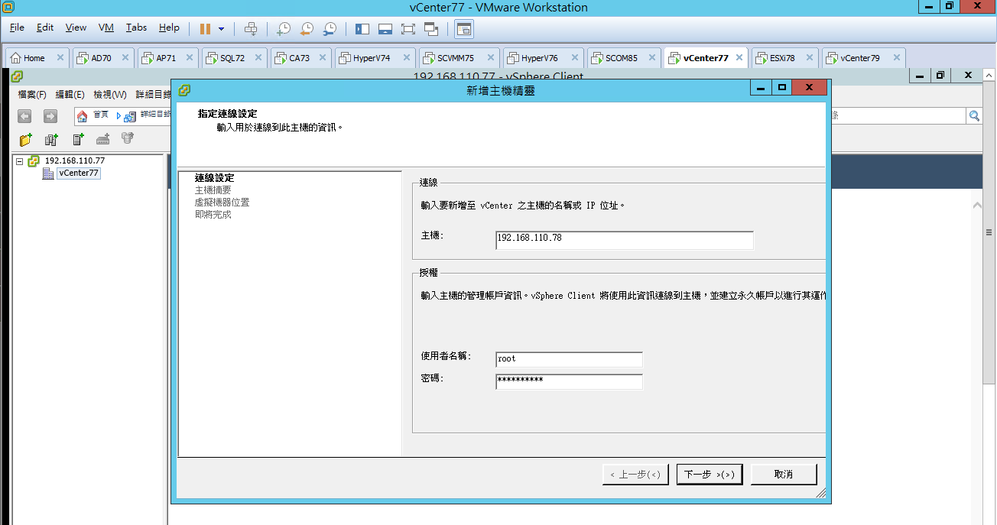
Task: Take a snapshot with the clock-plus icon
Action: [283, 28]
